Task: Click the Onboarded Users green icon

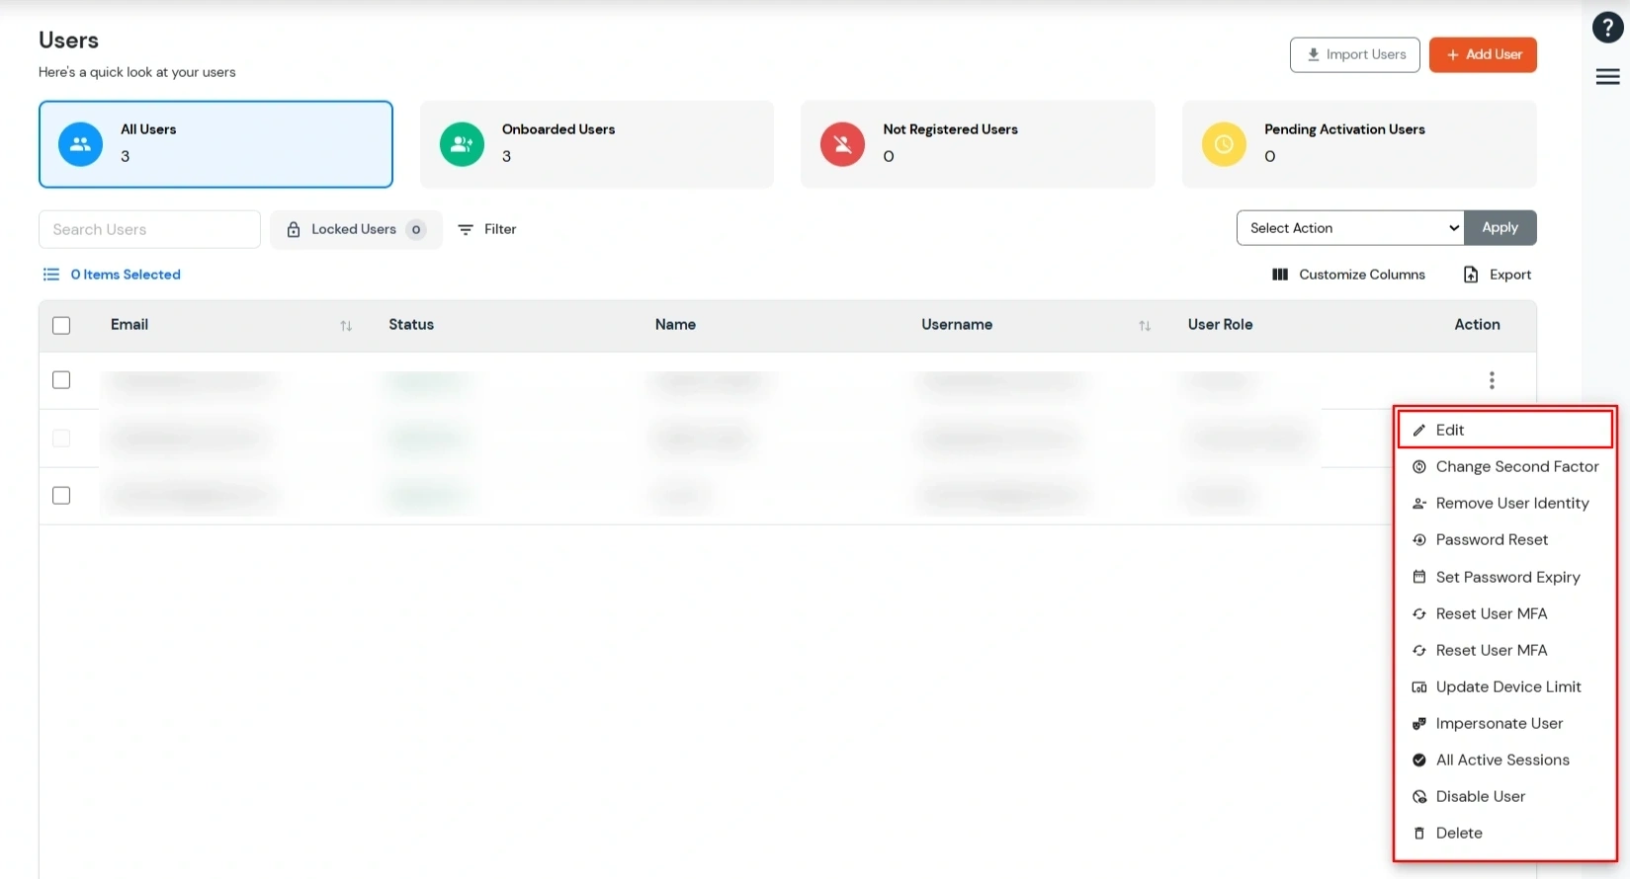Action: pyautogui.click(x=462, y=144)
